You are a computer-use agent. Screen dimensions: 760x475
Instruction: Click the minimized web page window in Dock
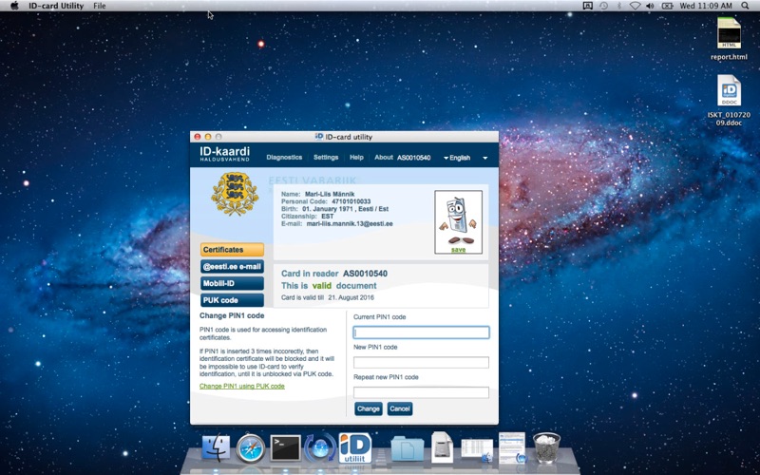(x=512, y=447)
